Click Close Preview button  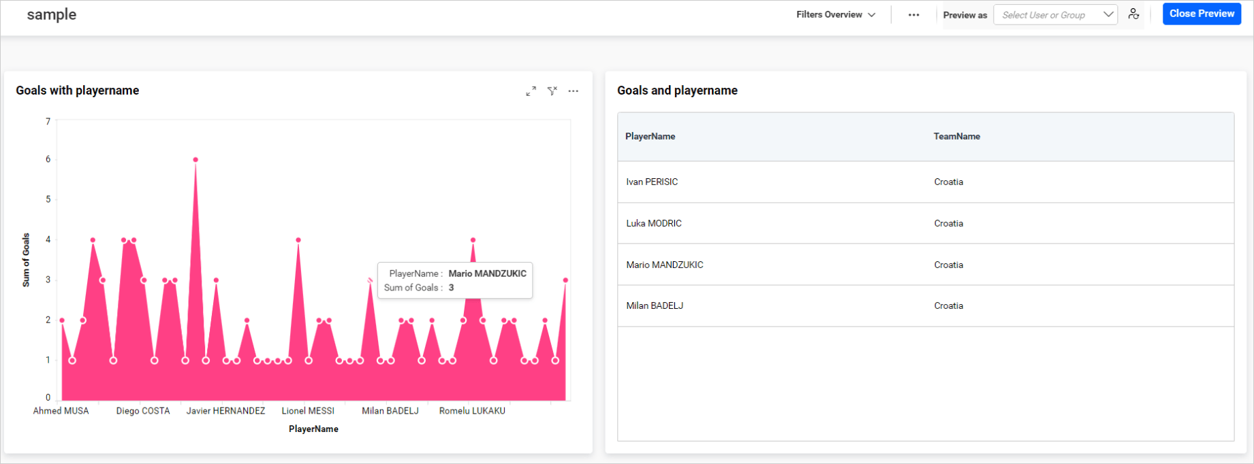[1202, 14]
